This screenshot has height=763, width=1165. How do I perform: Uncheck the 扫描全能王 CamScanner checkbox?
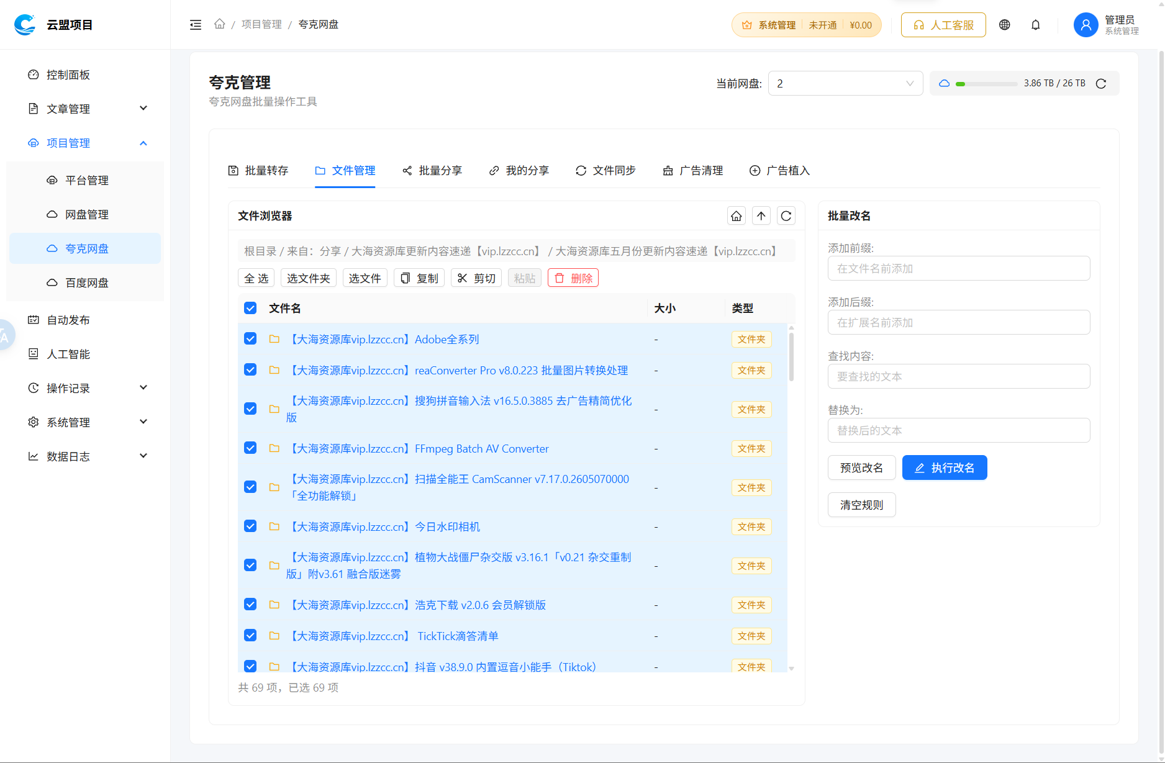(250, 487)
